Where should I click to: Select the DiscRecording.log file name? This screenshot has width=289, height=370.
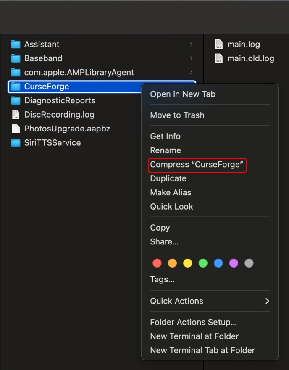[59, 115]
